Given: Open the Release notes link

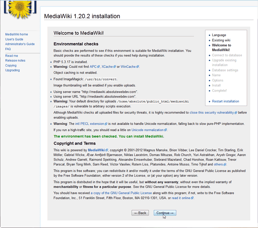Looking at the screenshot, I should pyautogui.click(x=15, y=61).
